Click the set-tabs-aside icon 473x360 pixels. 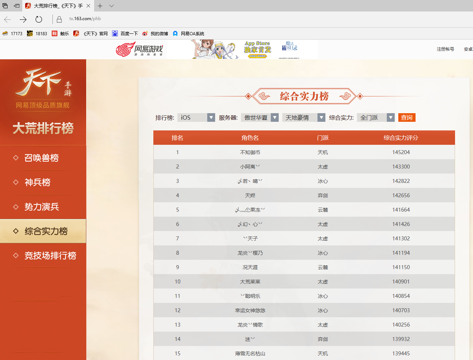coord(17,6)
